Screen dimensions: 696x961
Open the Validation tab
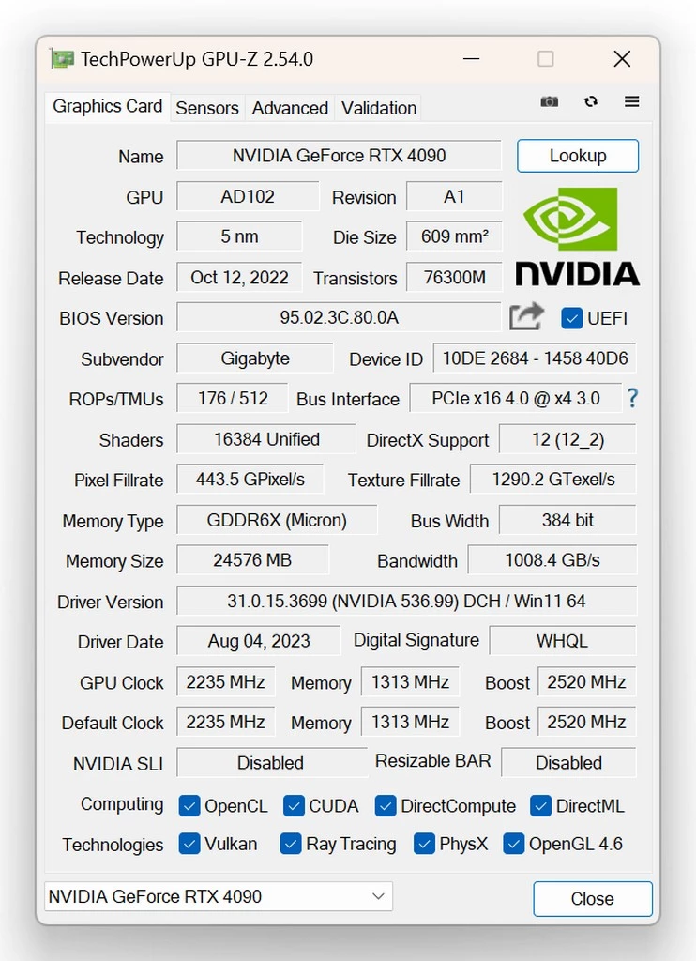click(x=379, y=108)
